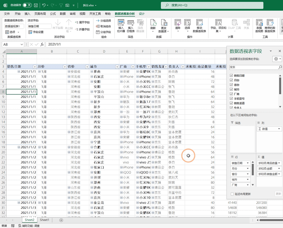Viewport: 283px width, 228px height.
Task: Click the 插入日程表 timeline icon
Action: click(x=131, y=23)
